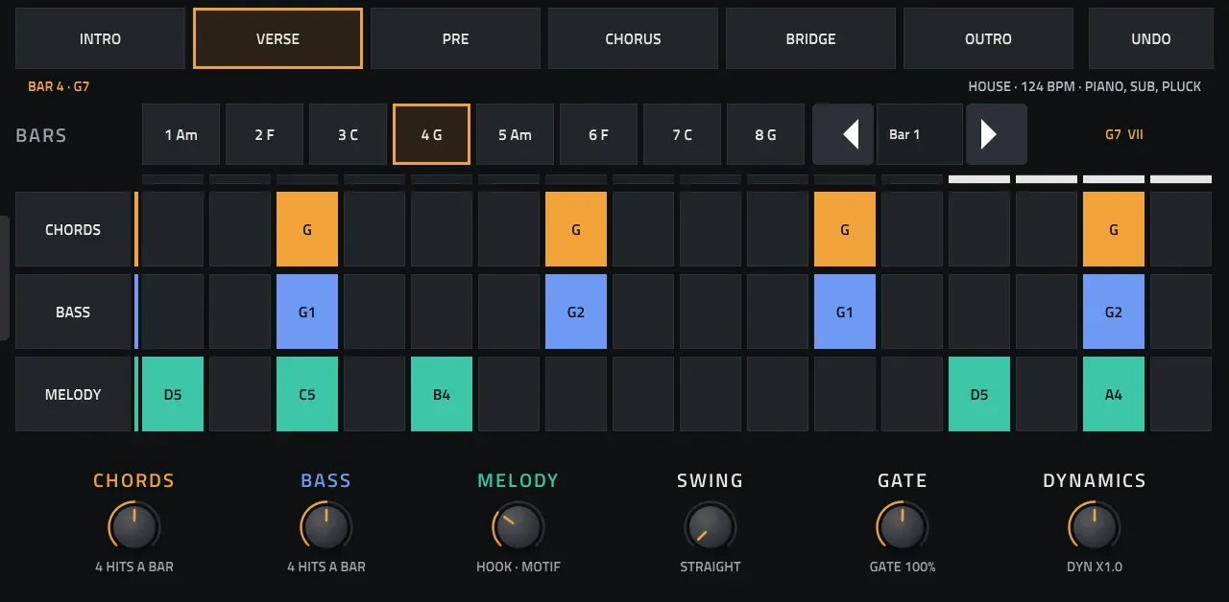Image resolution: width=1229 pixels, height=602 pixels.
Task: Click the HOUSE · 124 BPM style info
Action: [x=1085, y=86]
